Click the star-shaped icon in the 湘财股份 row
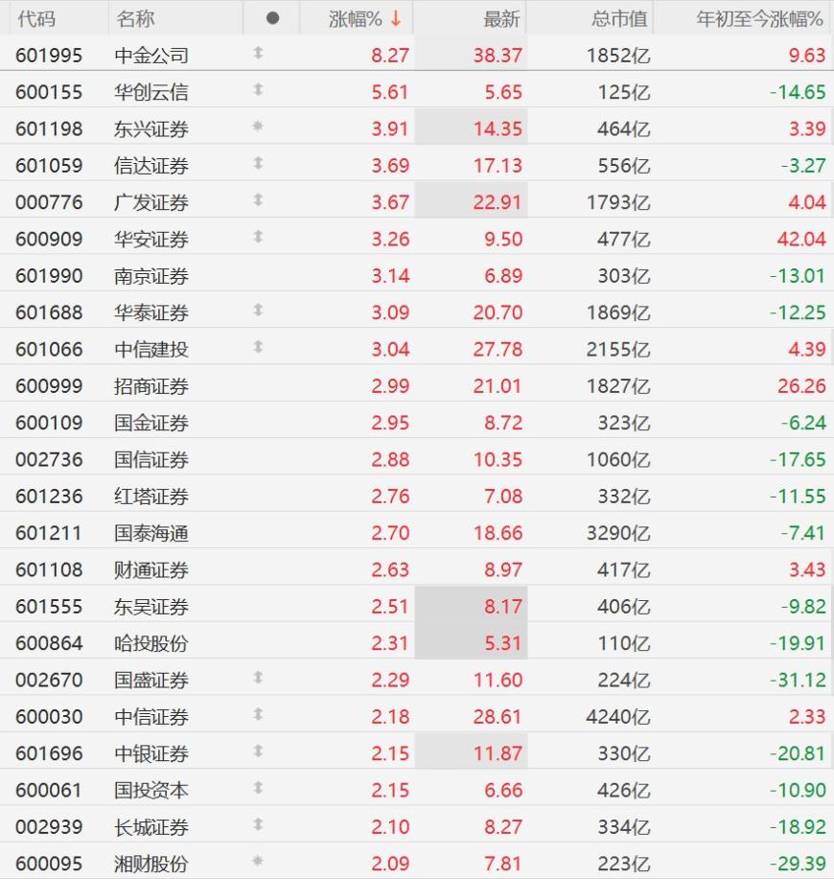The image size is (834, 879). point(258,861)
